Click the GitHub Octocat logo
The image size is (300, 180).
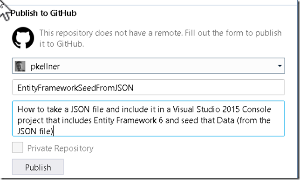tap(23, 38)
